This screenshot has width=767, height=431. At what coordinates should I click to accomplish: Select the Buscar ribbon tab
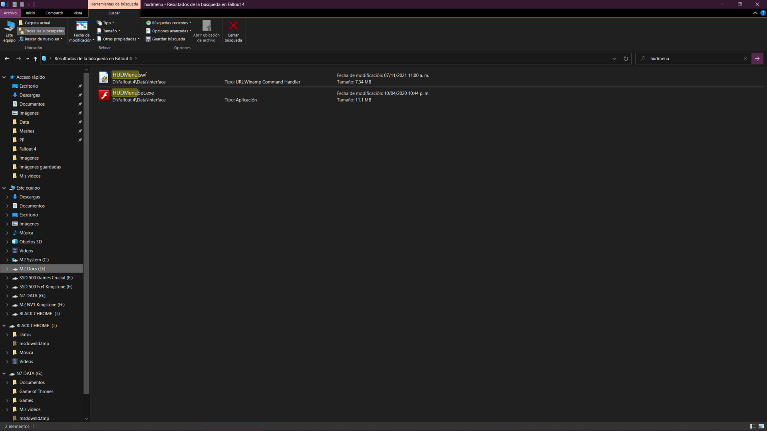[x=114, y=13]
